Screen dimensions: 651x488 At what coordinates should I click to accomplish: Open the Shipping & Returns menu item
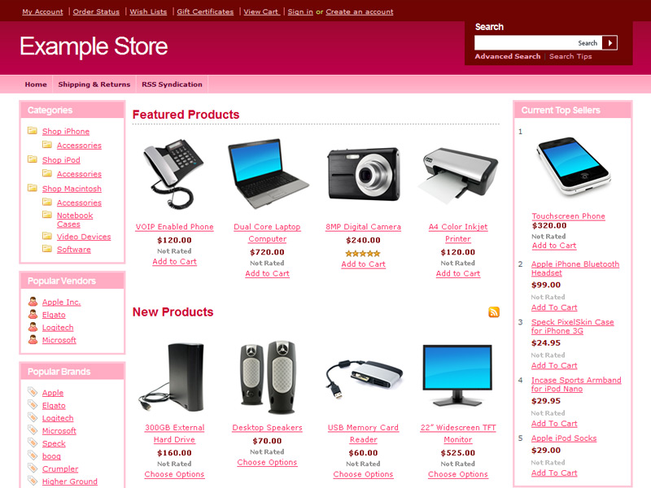94,85
